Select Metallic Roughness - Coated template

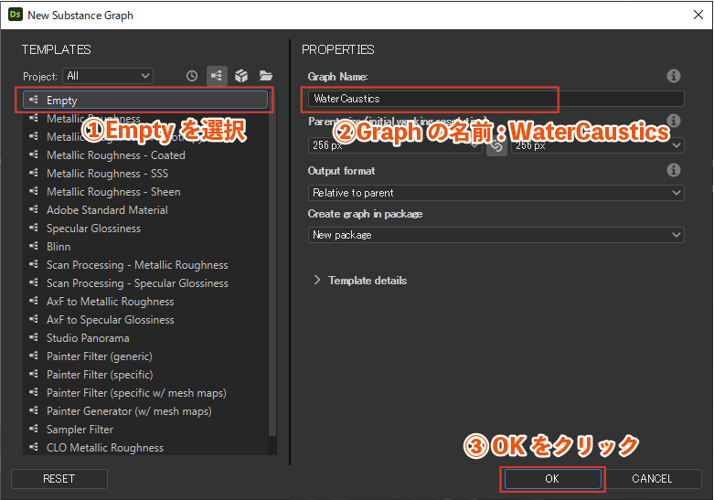click(145, 155)
